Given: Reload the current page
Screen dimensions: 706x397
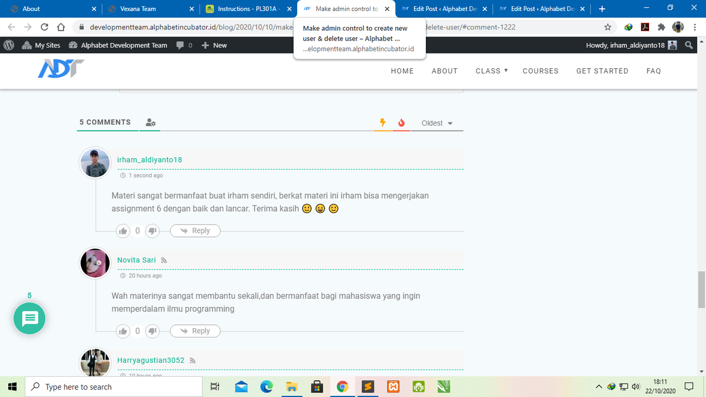Looking at the screenshot, I should [45, 27].
